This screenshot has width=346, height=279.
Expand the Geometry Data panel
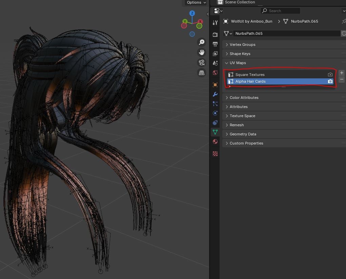[243, 134]
